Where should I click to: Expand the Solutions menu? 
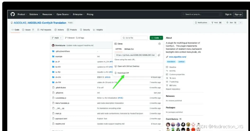[x=35, y=14]
